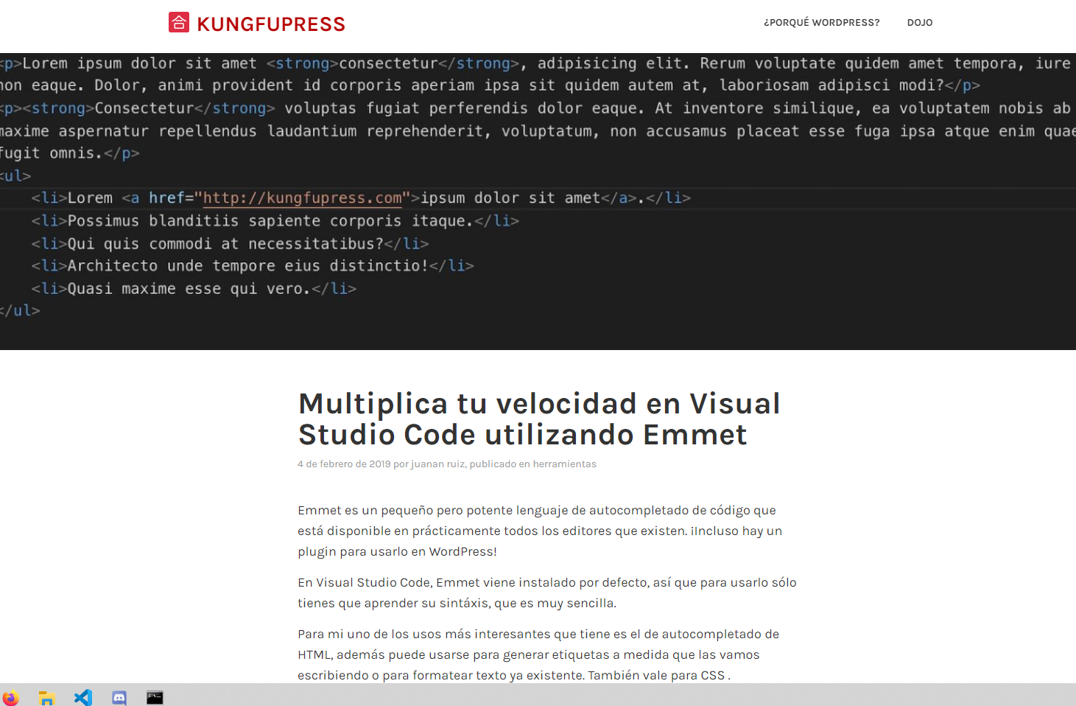The height and width of the screenshot is (706, 1076).
Task: Open the 'herramientas' category link
Action: (565, 464)
